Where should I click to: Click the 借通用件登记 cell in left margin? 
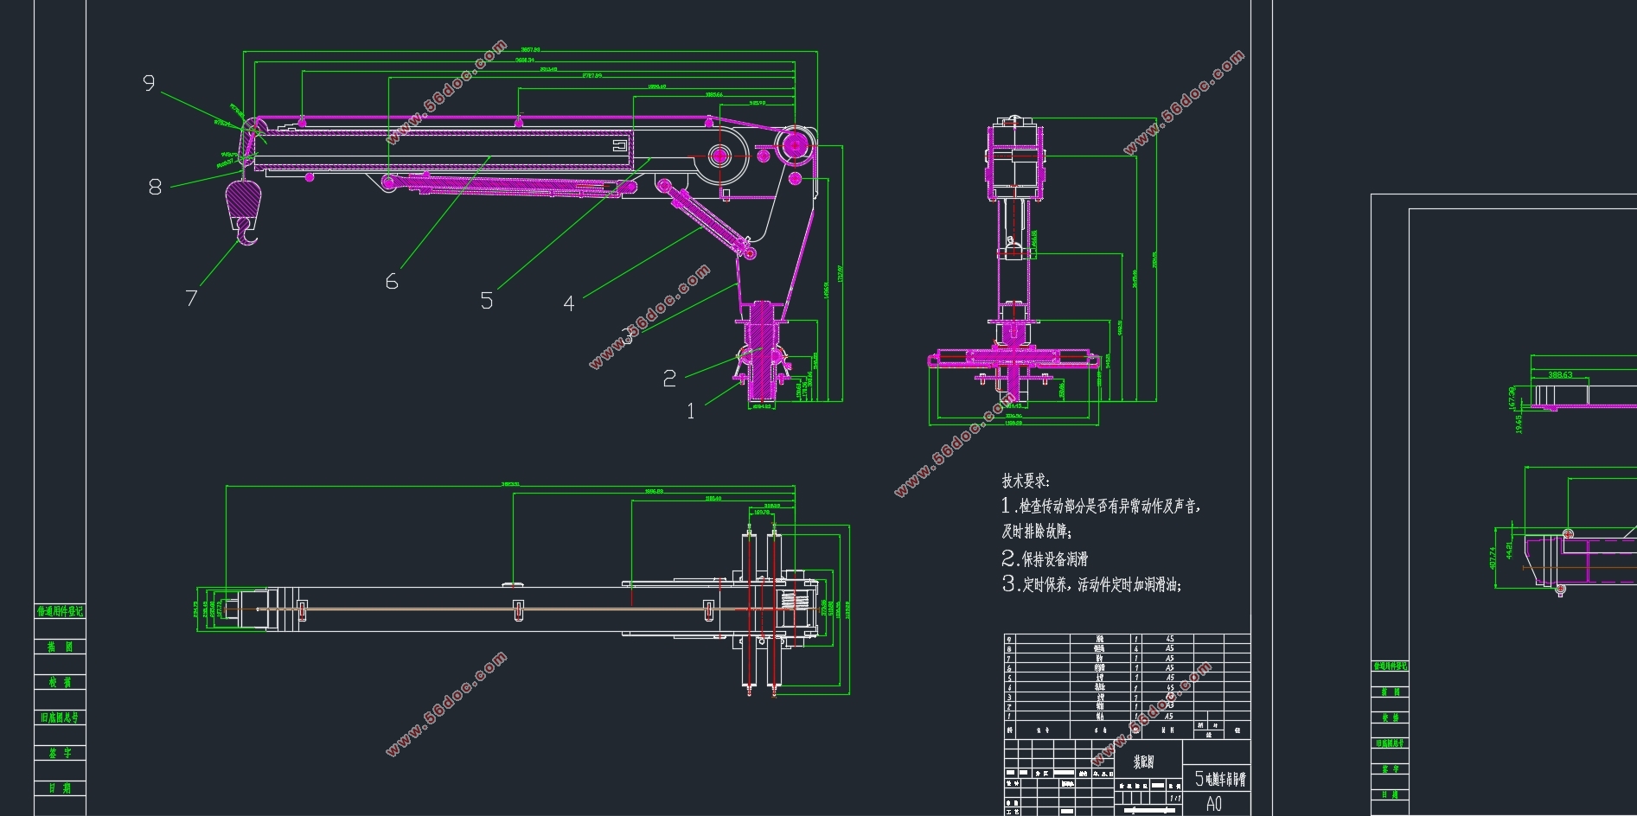coord(60,611)
